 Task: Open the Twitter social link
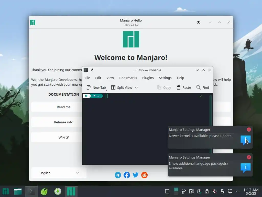136,175
